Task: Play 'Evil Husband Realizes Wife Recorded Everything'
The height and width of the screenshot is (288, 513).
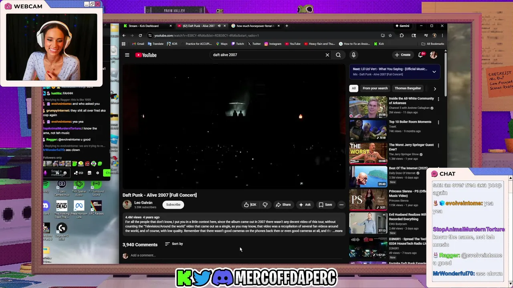Action: (x=368, y=223)
